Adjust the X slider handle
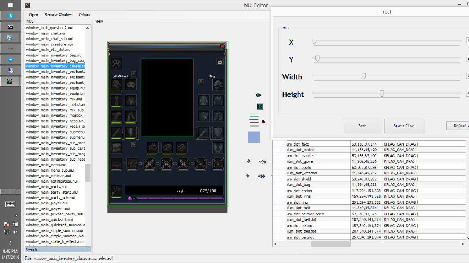This screenshot has width=469, height=263. [x=314, y=41]
